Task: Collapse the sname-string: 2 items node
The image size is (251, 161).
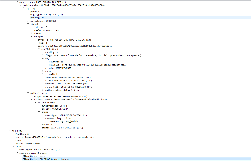Action: coord(17,153)
